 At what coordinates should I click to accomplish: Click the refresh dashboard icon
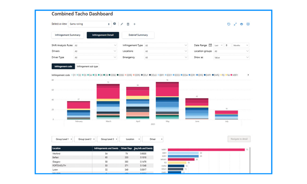[x=229, y=24]
